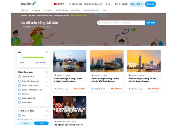Screen dimensions: 177x126
Task: Tick the Bảo tàng & Phòng trưng bày checkbox
Action: pos(20,90)
